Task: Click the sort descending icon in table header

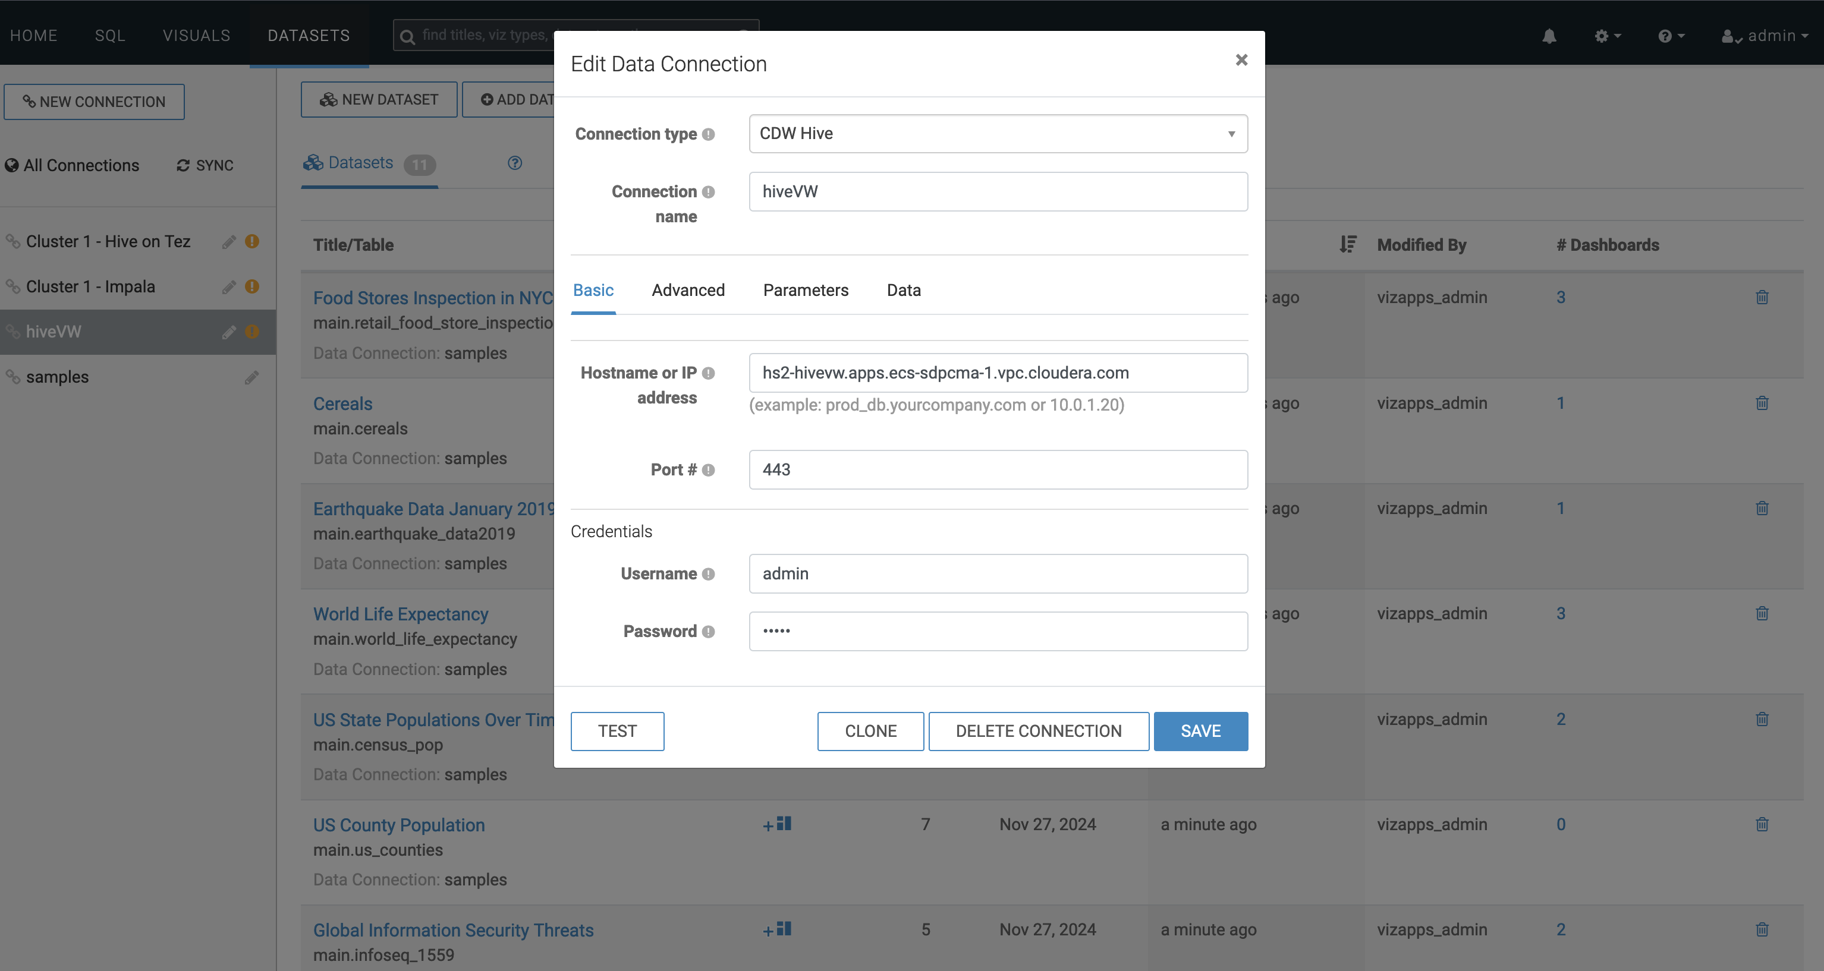Action: pos(1347,245)
